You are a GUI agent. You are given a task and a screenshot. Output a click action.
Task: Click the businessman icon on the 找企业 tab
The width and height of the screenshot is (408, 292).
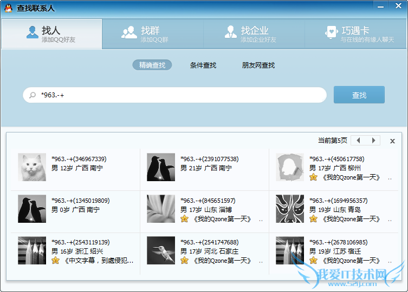[x=230, y=32]
